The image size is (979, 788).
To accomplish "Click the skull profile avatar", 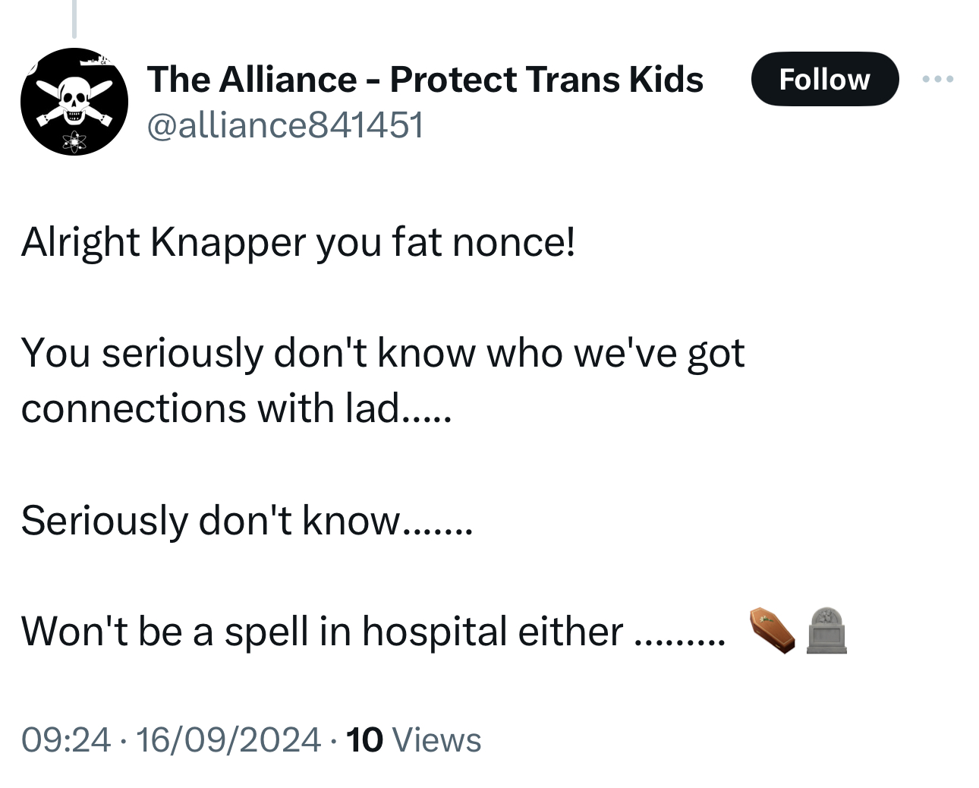I will point(74,102).
